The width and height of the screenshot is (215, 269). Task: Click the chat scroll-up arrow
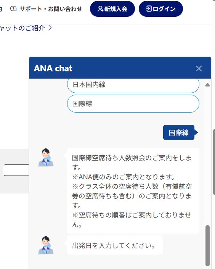point(207,85)
